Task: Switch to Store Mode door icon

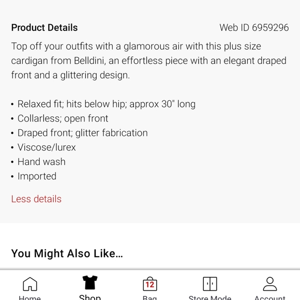Action: (x=210, y=284)
